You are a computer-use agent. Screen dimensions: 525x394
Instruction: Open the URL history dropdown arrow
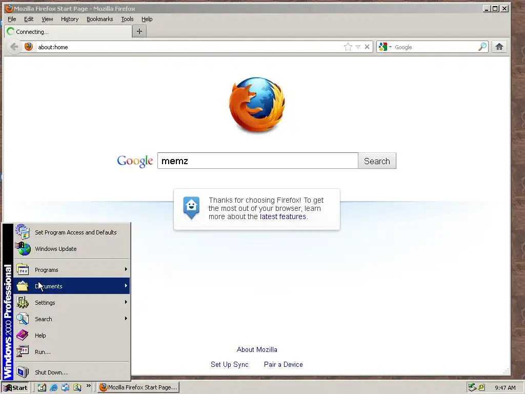pyautogui.click(x=358, y=47)
